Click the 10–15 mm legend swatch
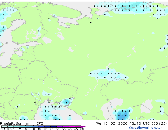Image resolution: width=168 pixels, height=130 pixels. coord(35,127)
